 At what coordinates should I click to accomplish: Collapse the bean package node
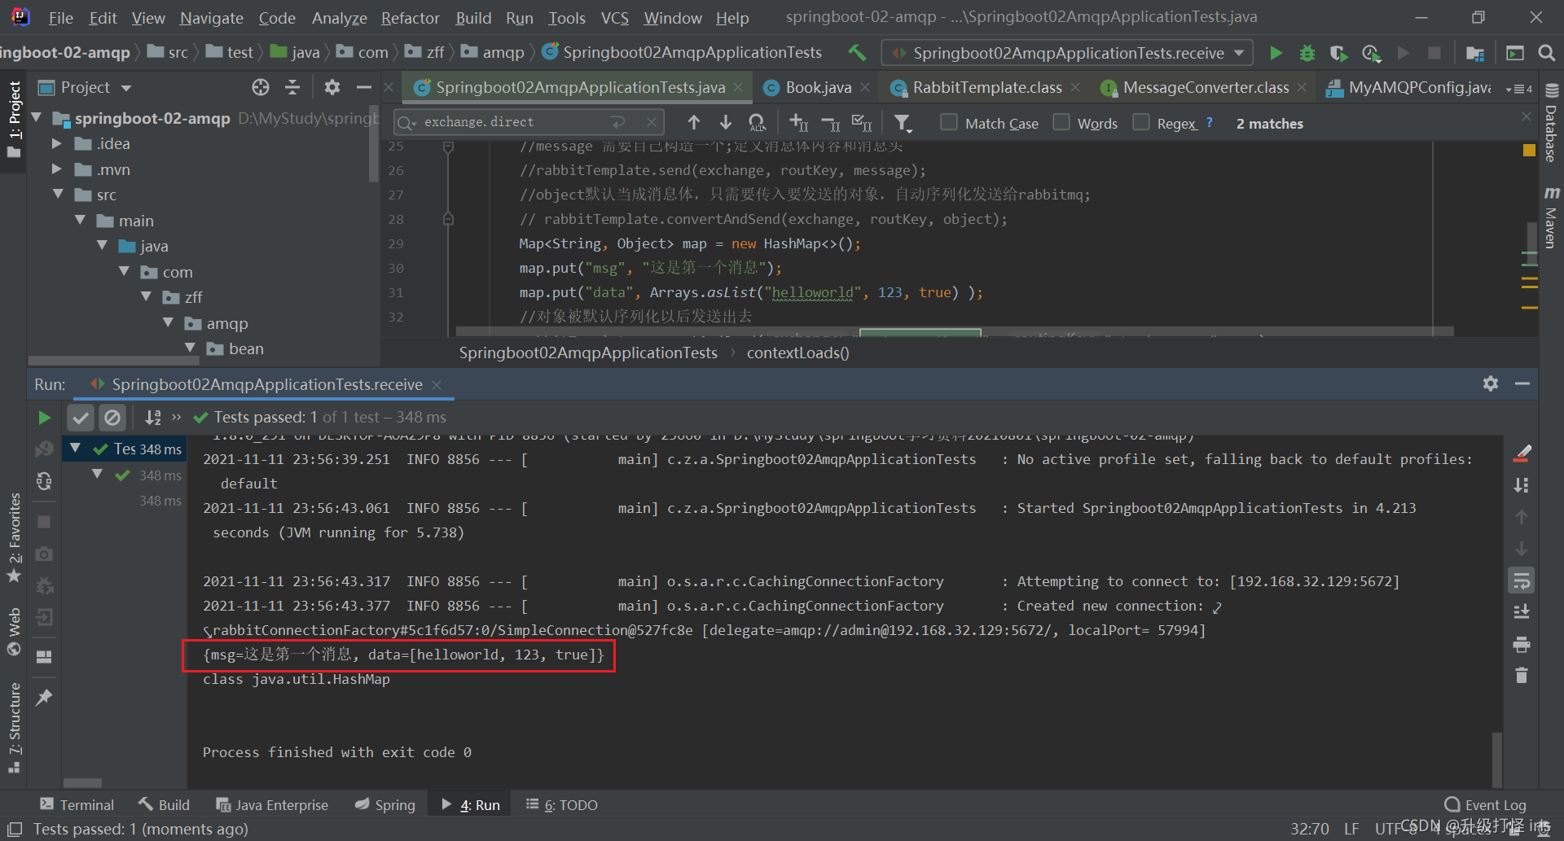point(190,348)
